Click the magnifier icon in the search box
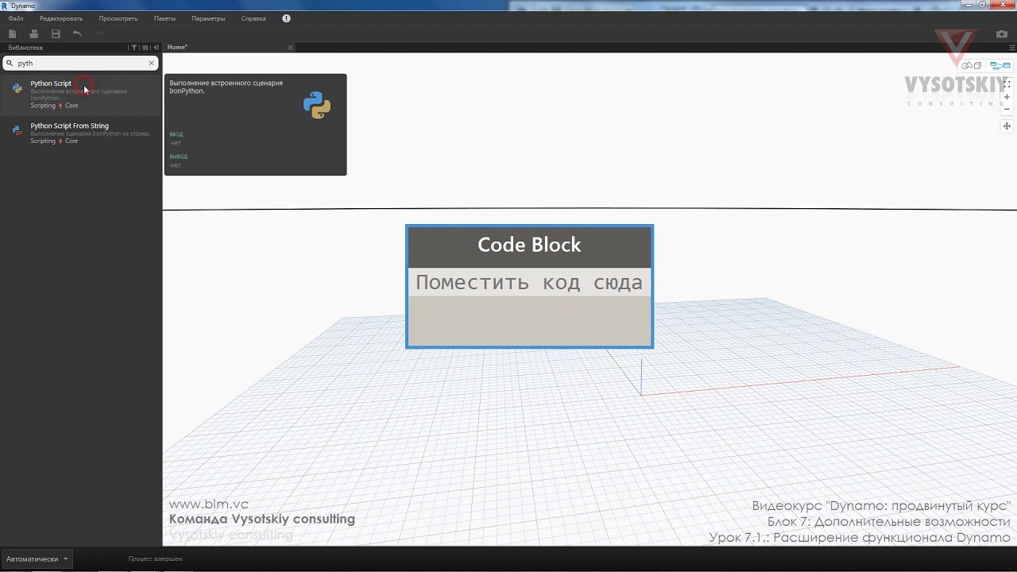1017x572 pixels. coord(10,63)
